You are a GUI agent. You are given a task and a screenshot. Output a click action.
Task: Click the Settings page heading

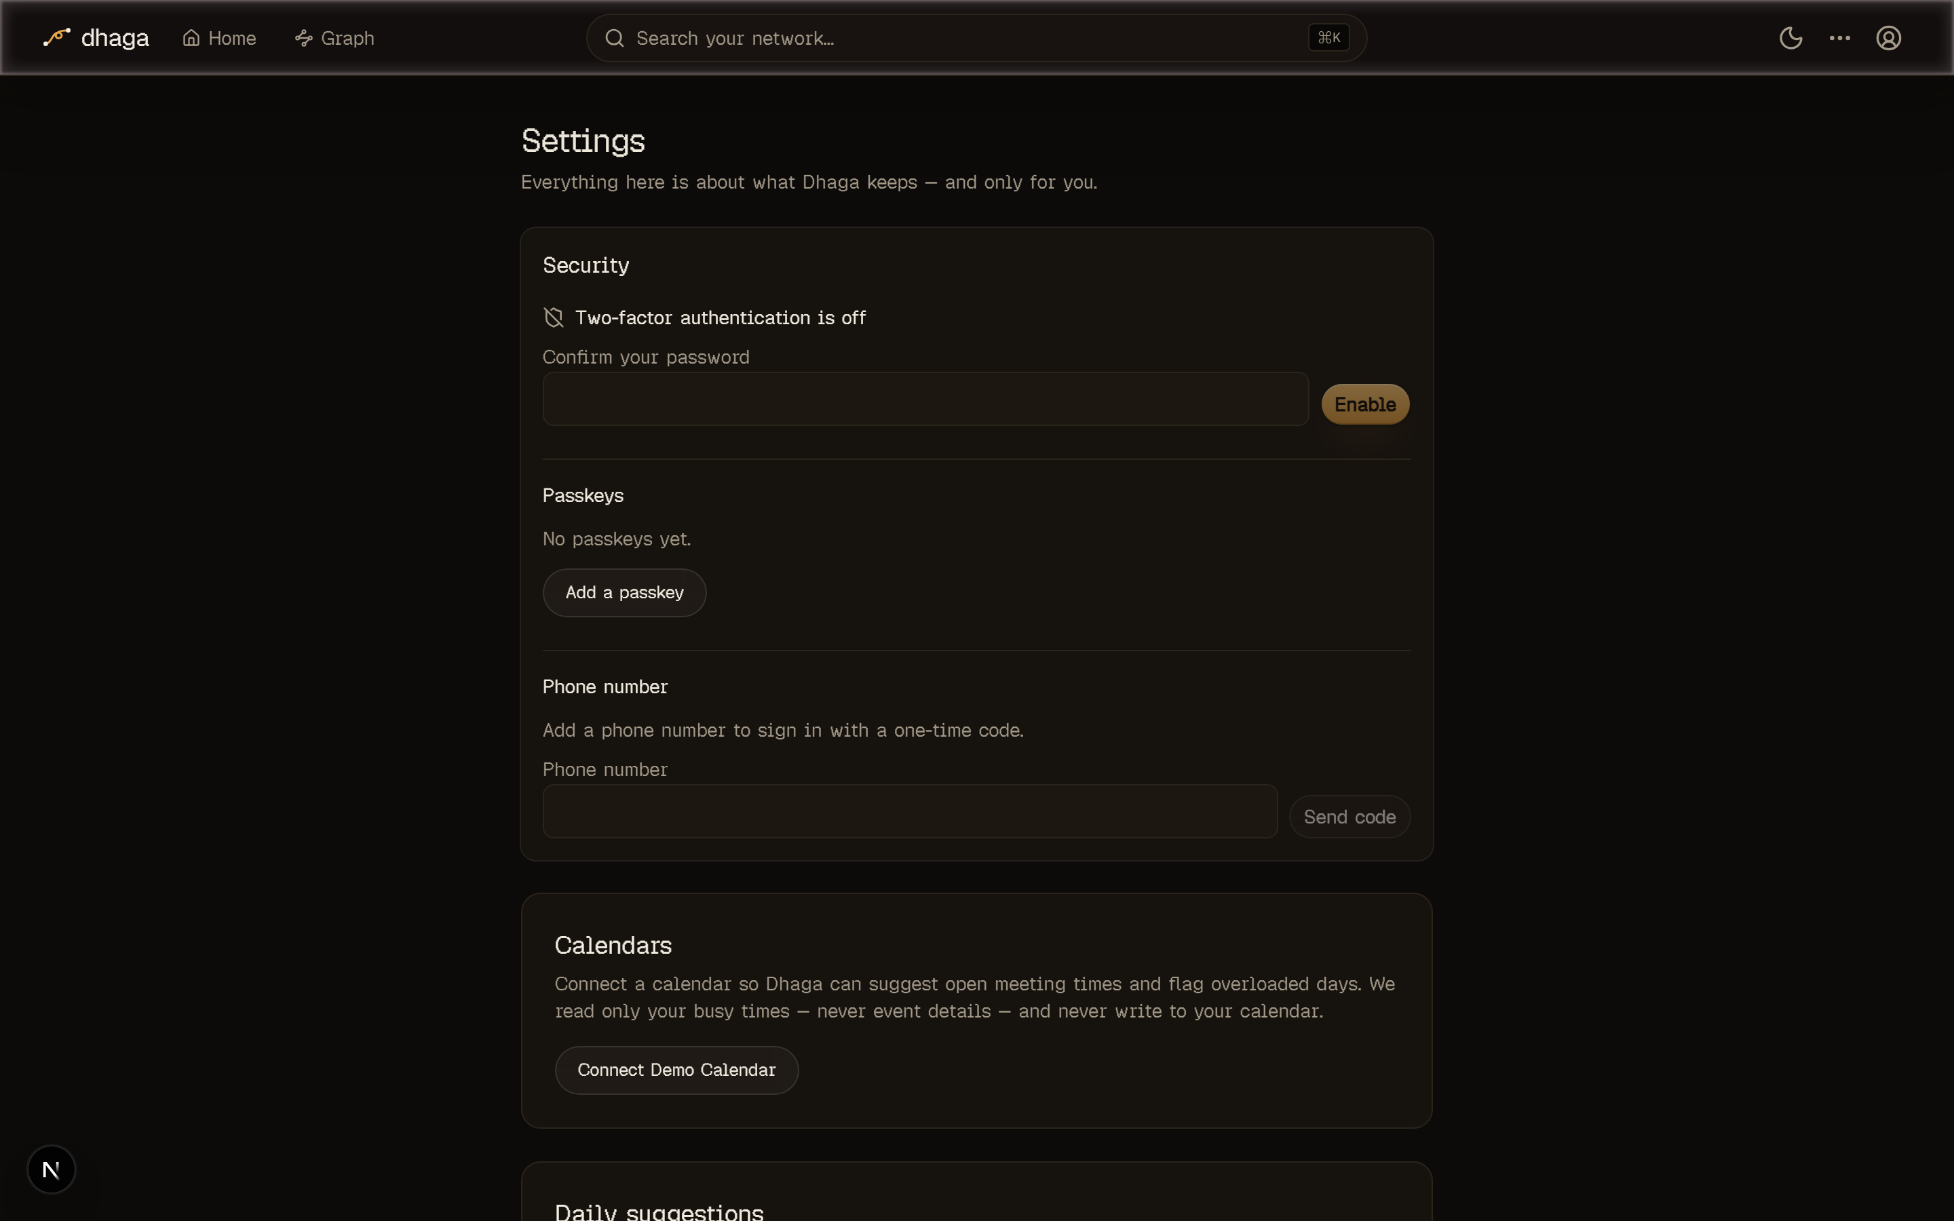[x=583, y=141]
